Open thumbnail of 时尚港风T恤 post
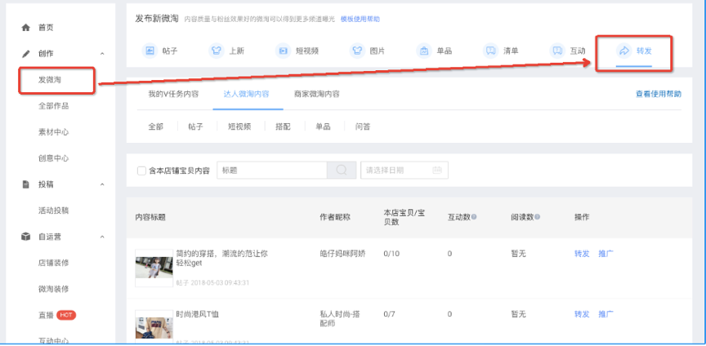The height and width of the screenshot is (346, 706). [x=154, y=325]
